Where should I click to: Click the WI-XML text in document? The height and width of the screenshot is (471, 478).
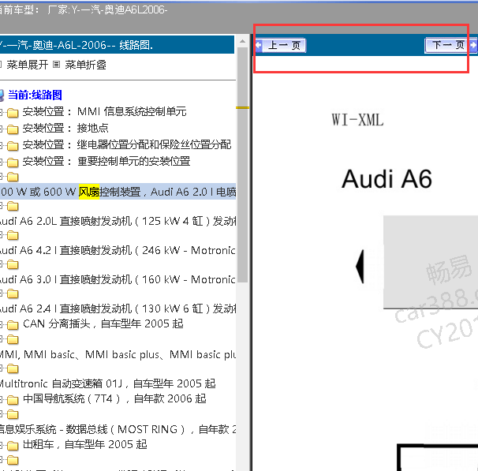pos(357,120)
